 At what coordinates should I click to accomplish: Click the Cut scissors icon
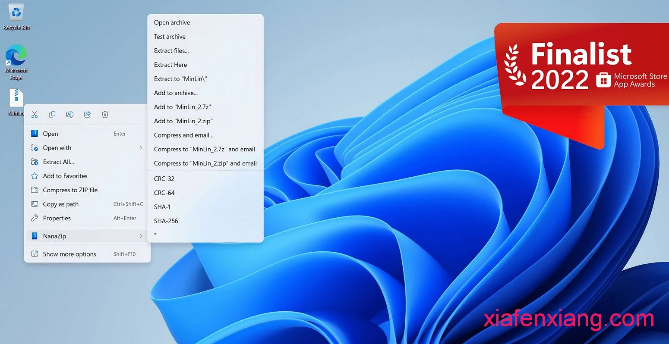coord(35,114)
